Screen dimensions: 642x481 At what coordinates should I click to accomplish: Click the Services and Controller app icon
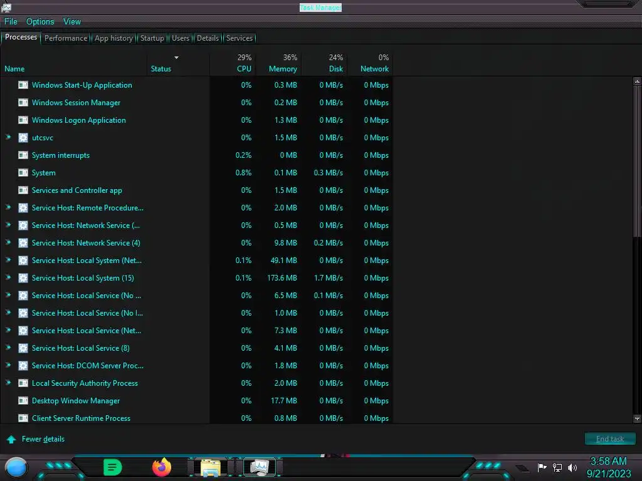pos(23,190)
